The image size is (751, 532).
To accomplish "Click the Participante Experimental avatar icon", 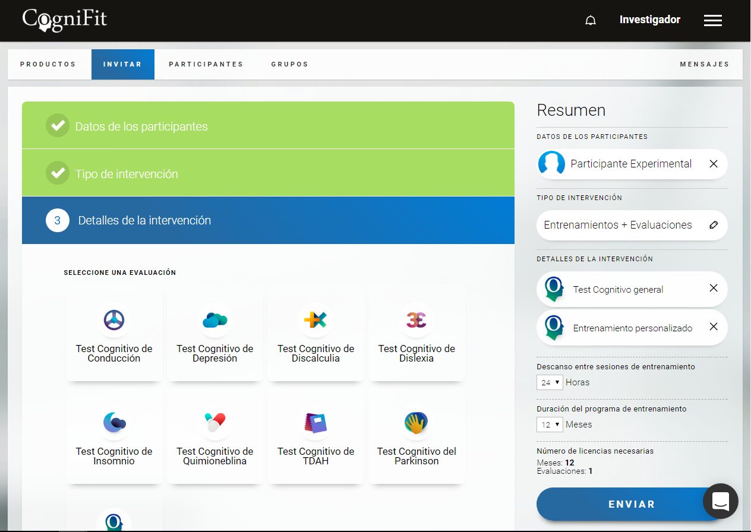I will click(551, 164).
